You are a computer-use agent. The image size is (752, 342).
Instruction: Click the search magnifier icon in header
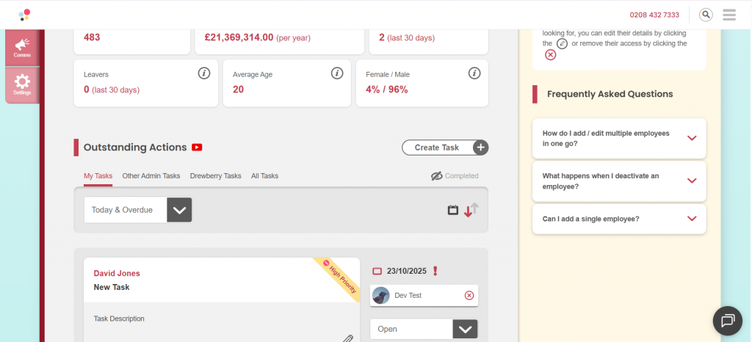[706, 15]
